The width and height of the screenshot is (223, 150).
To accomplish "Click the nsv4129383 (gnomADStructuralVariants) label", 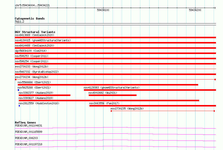I will 112,87.
